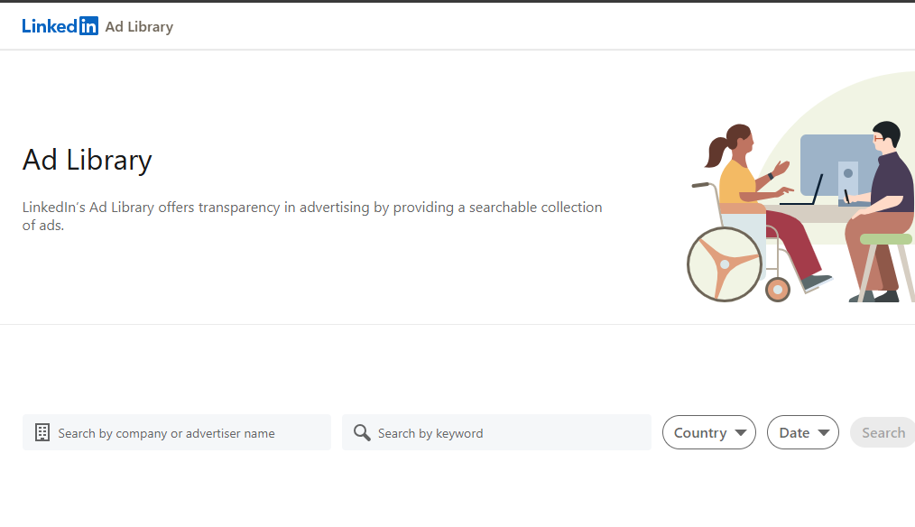Select the transparency description text paragraph
This screenshot has width=915, height=527.
click(x=311, y=216)
